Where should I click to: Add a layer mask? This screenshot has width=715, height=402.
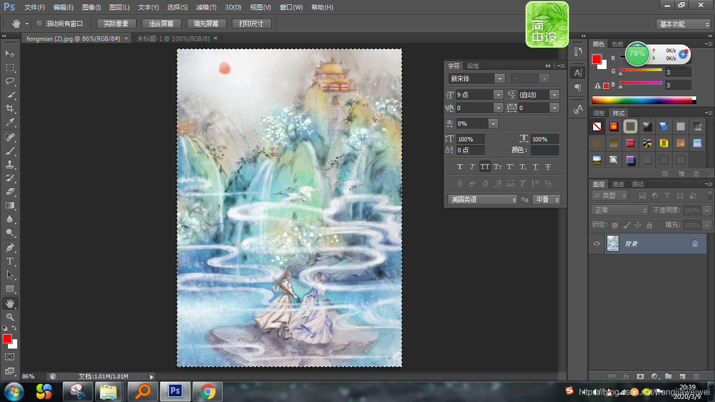[x=640, y=376]
